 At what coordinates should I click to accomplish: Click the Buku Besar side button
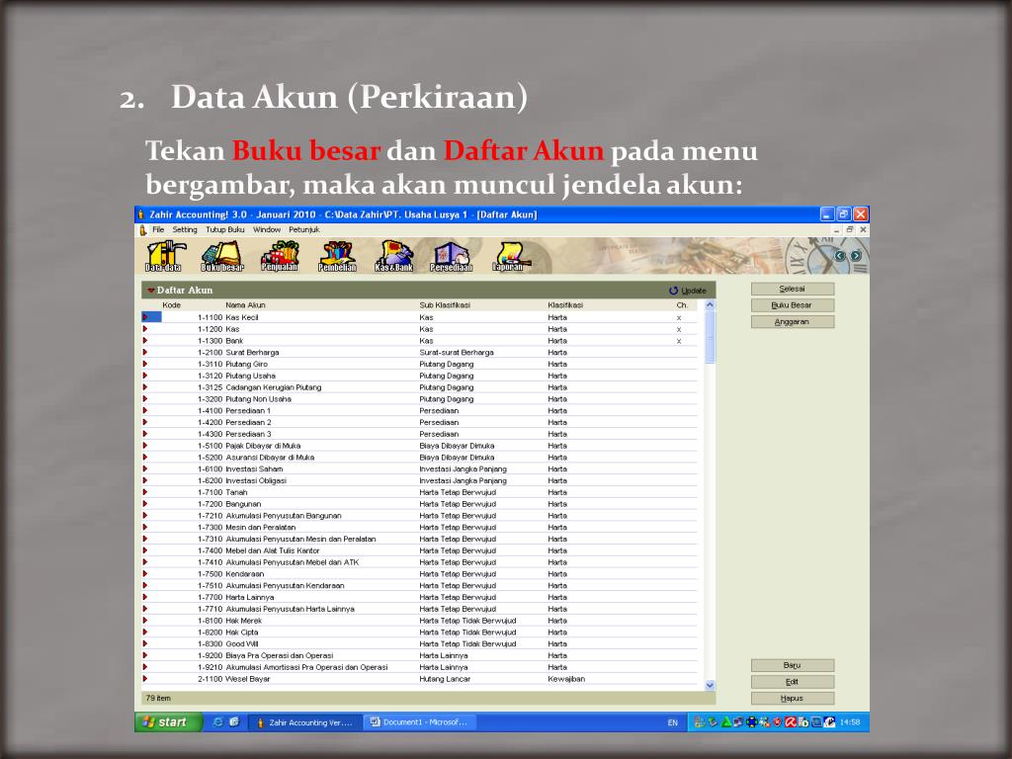tap(793, 305)
